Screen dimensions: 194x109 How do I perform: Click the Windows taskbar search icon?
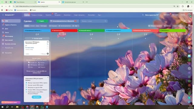[x=7, y=107]
